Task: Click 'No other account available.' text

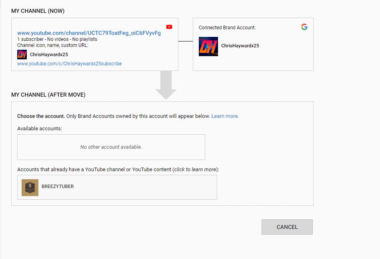Action: [x=111, y=147]
